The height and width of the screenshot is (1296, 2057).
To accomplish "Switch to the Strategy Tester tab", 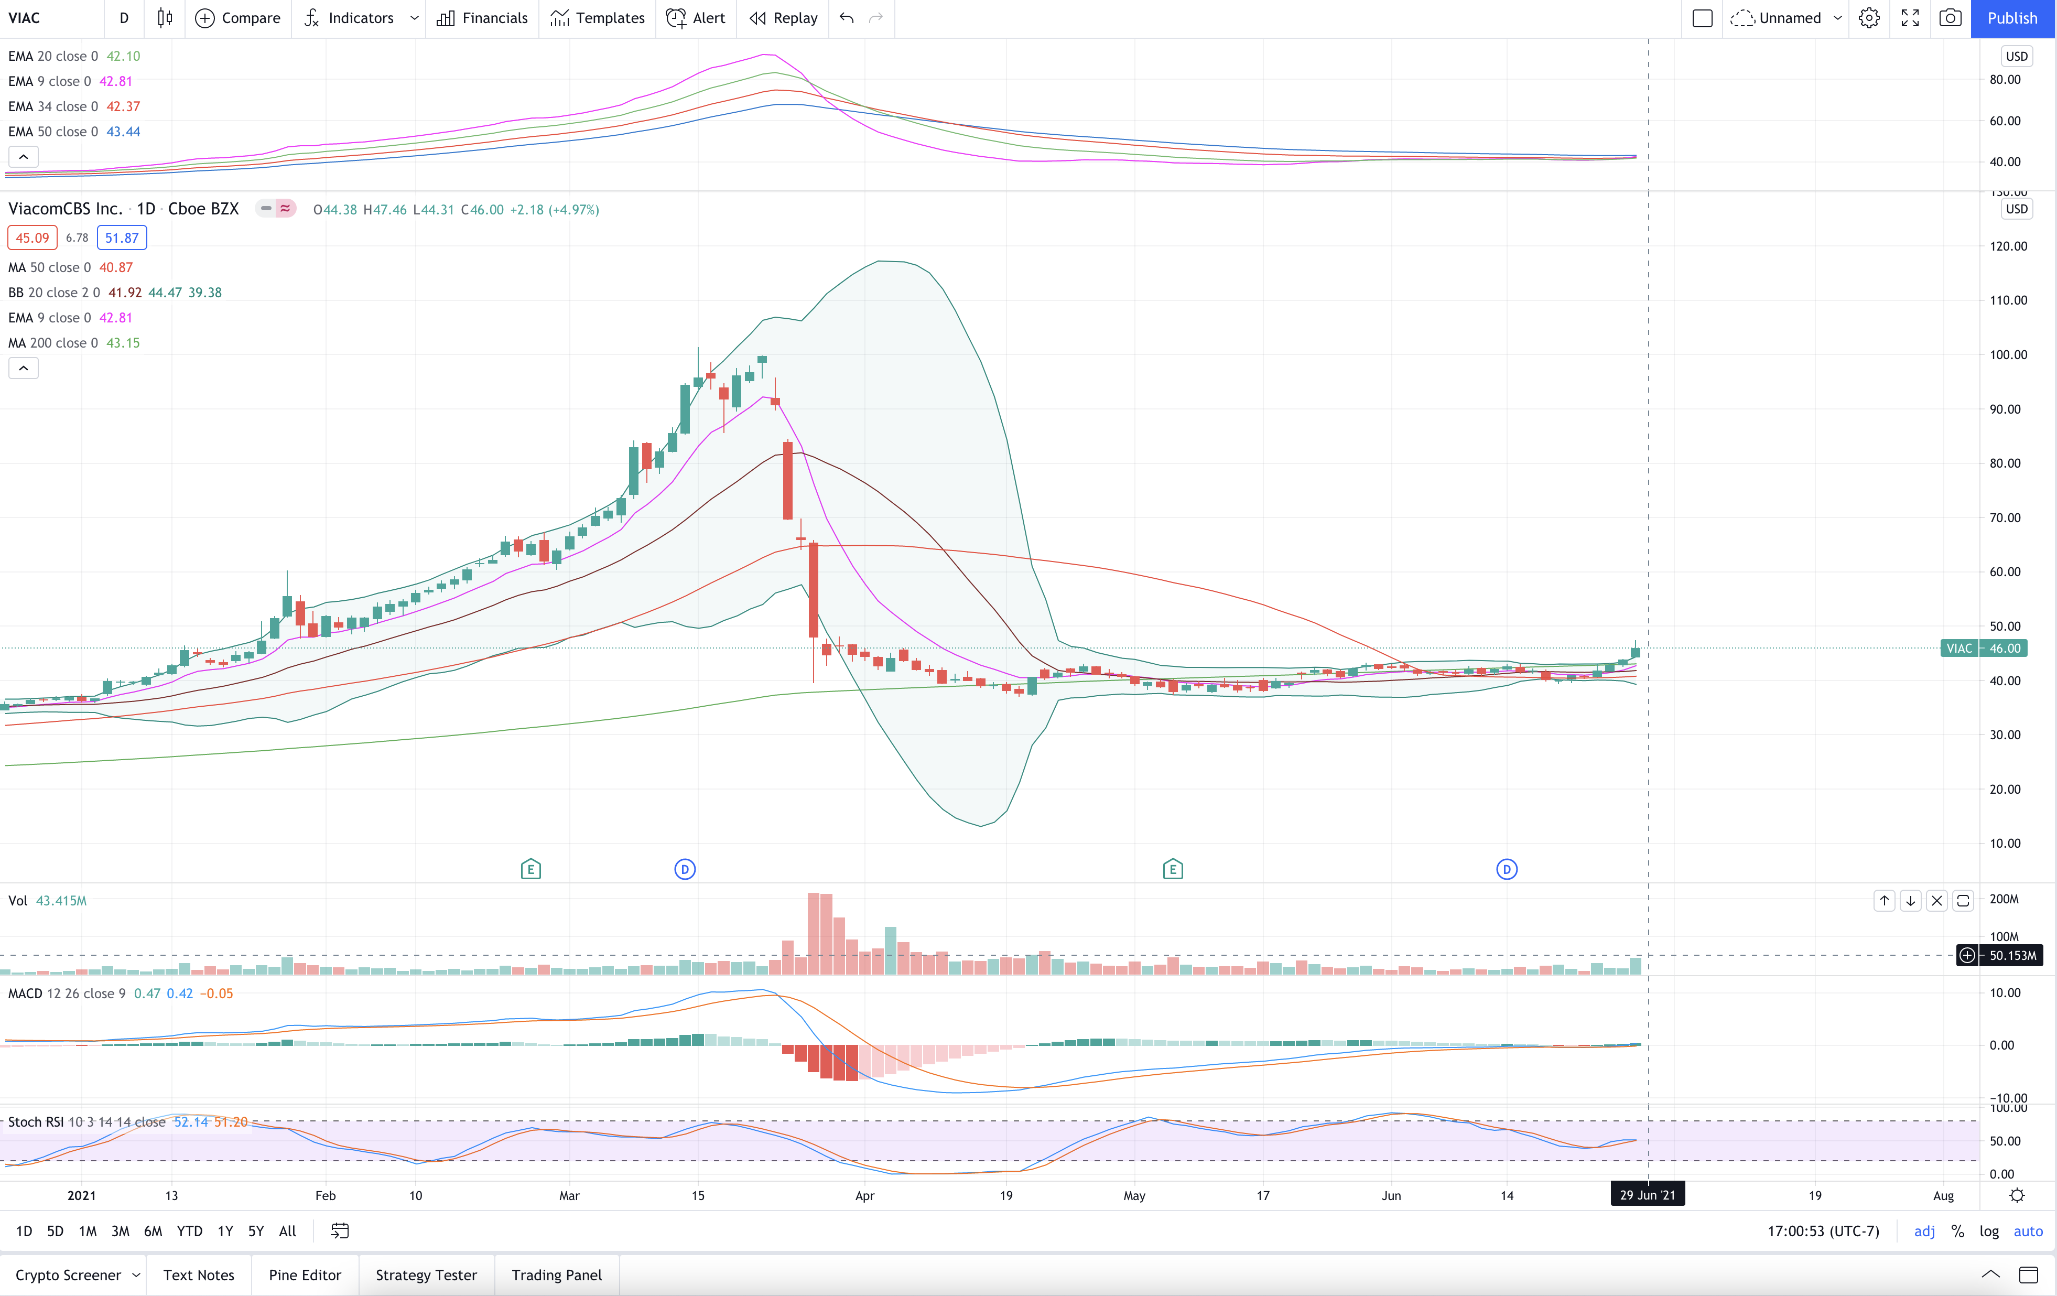I will [x=426, y=1275].
